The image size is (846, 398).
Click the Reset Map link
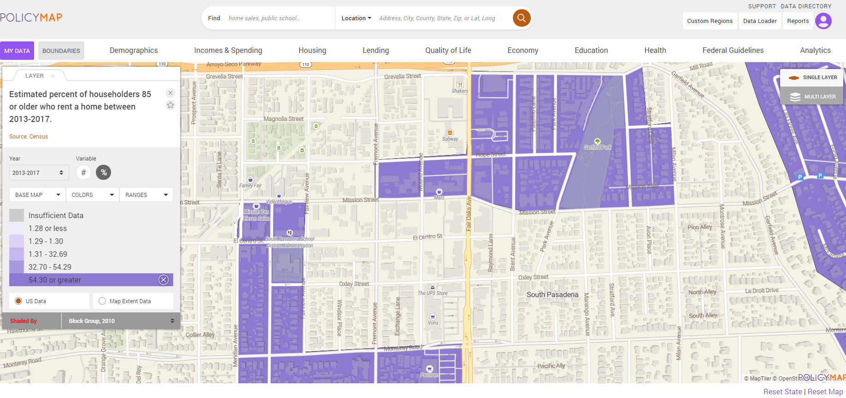pyautogui.click(x=825, y=392)
